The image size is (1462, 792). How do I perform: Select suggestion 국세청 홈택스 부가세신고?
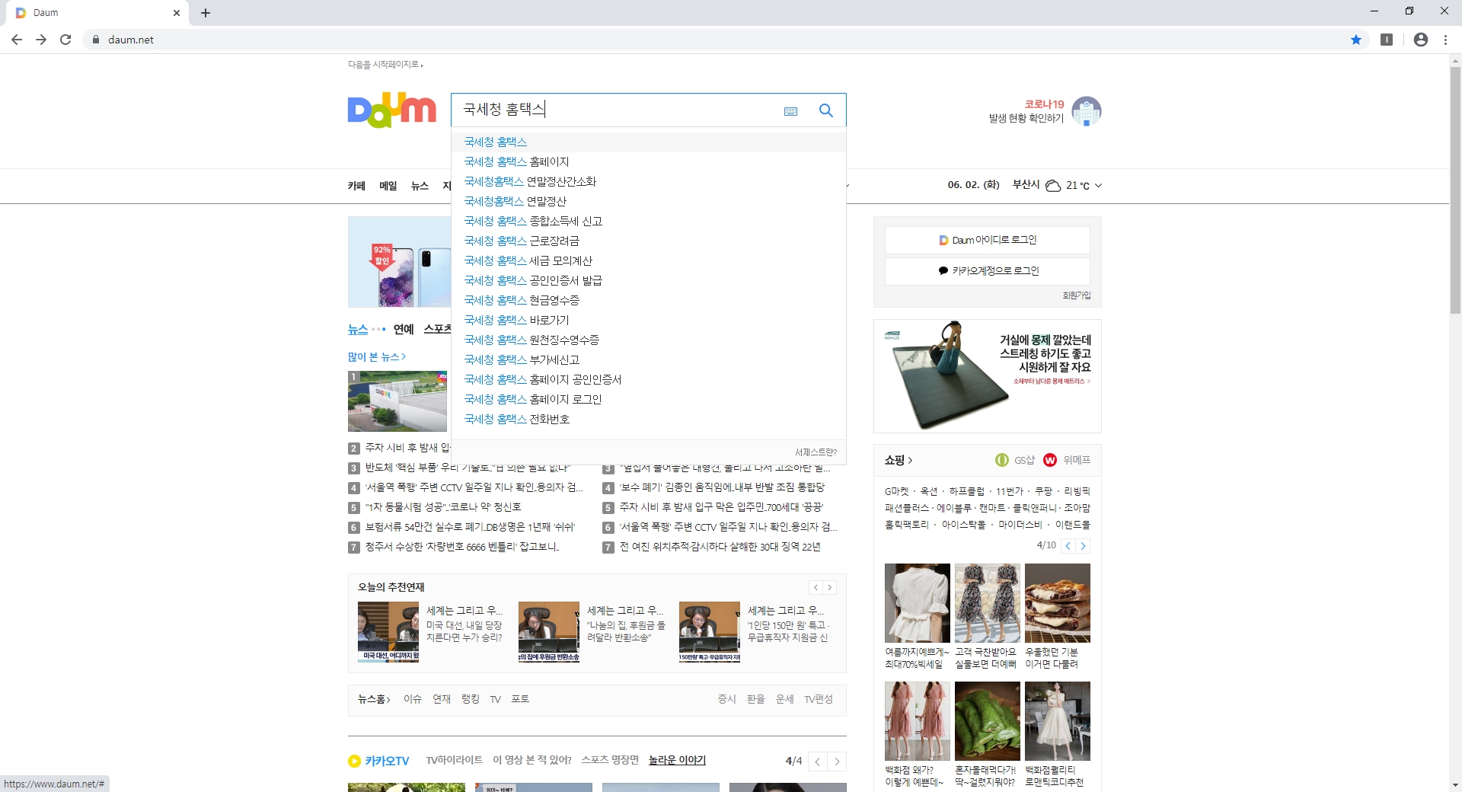click(x=648, y=360)
